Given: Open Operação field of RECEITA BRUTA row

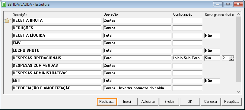Looking at the screenshot, I should click(x=137, y=20).
